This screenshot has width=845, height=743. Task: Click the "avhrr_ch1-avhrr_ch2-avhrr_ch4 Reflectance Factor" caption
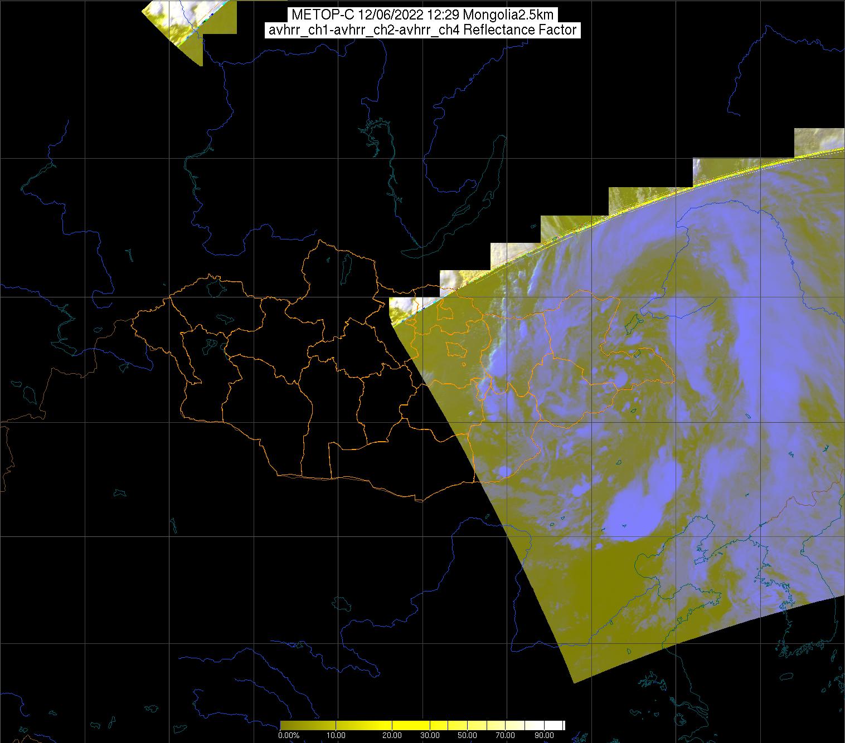[422, 31]
